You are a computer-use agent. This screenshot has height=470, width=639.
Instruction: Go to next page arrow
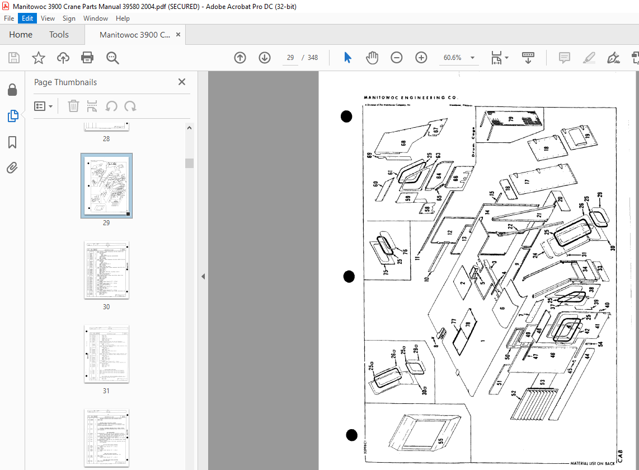265,58
